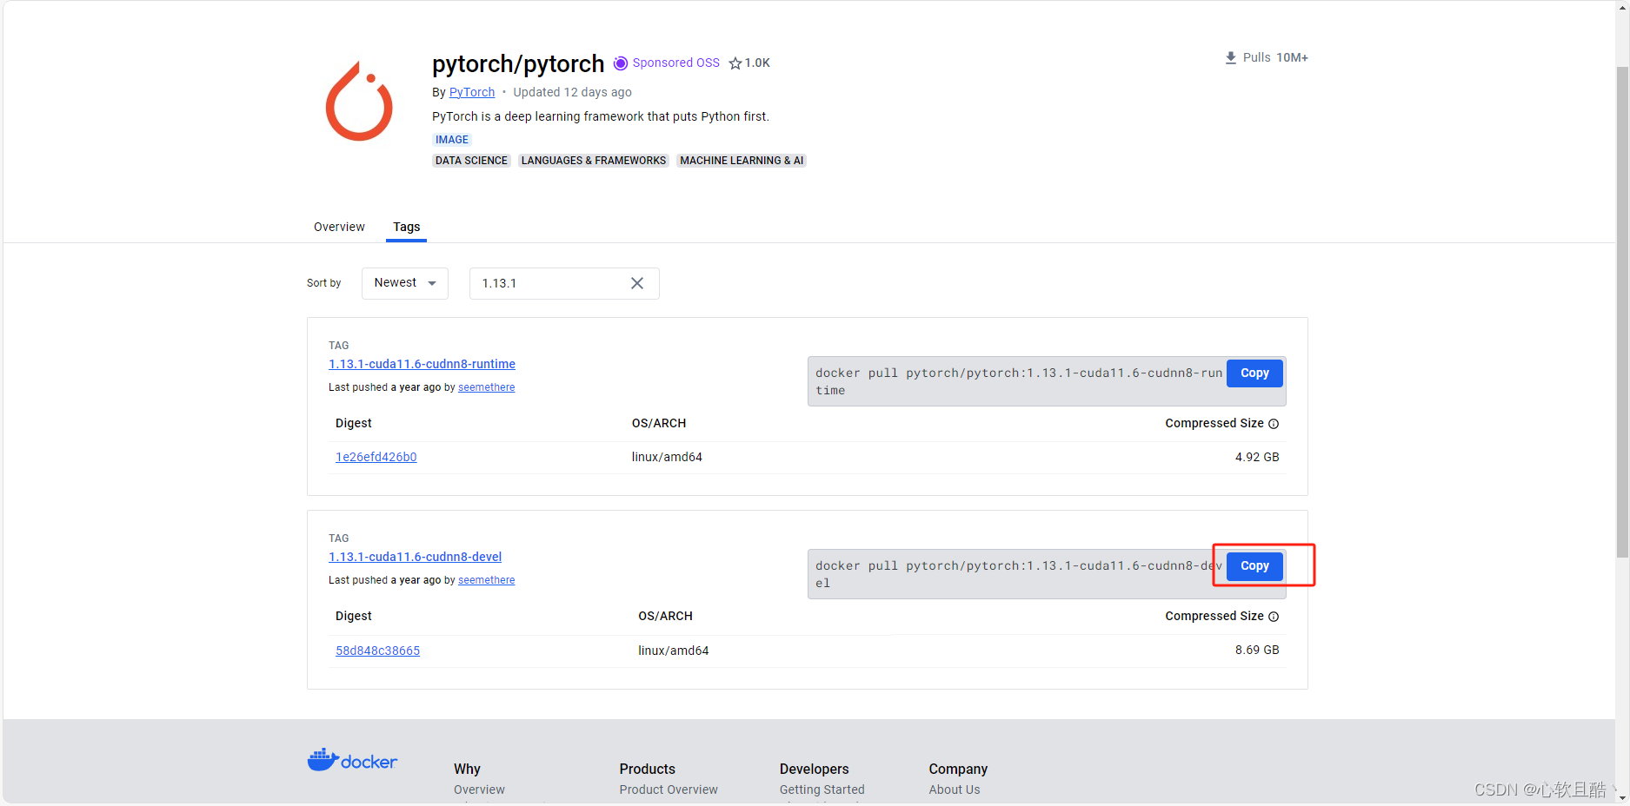This screenshot has height=806, width=1630.
Task: Copy the cudnn8-runtime docker pull command
Action: pos(1254,373)
